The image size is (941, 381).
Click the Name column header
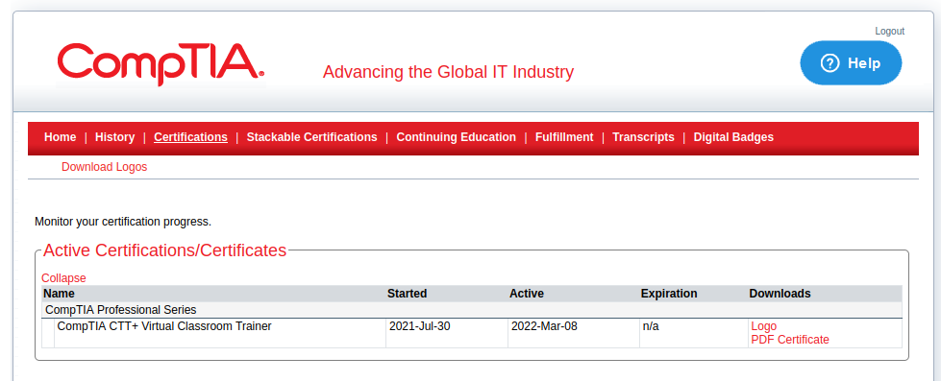[59, 294]
